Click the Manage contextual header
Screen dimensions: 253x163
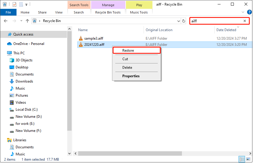tap(108, 5)
